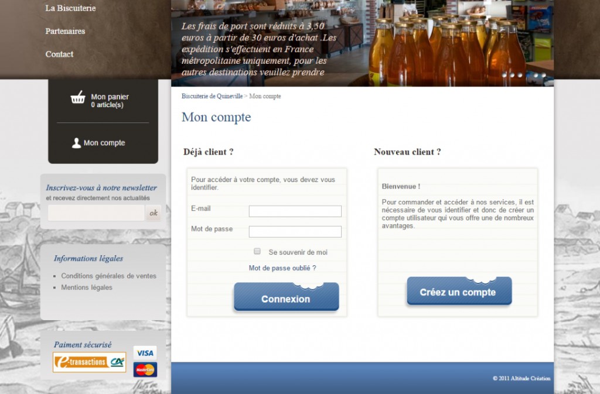The width and height of the screenshot is (600, 394).
Task: Click the user silhouette icon beside Mon compte
Action: pos(76,143)
